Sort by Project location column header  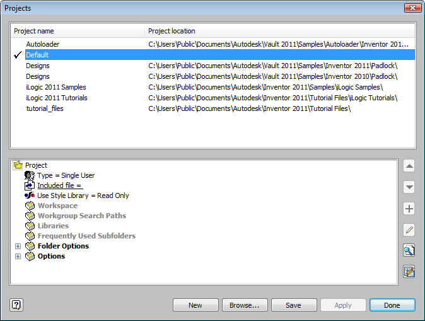coord(279,31)
